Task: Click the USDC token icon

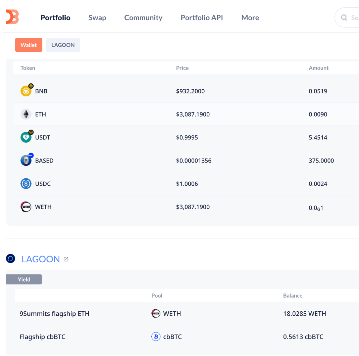Action: [x=26, y=184]
